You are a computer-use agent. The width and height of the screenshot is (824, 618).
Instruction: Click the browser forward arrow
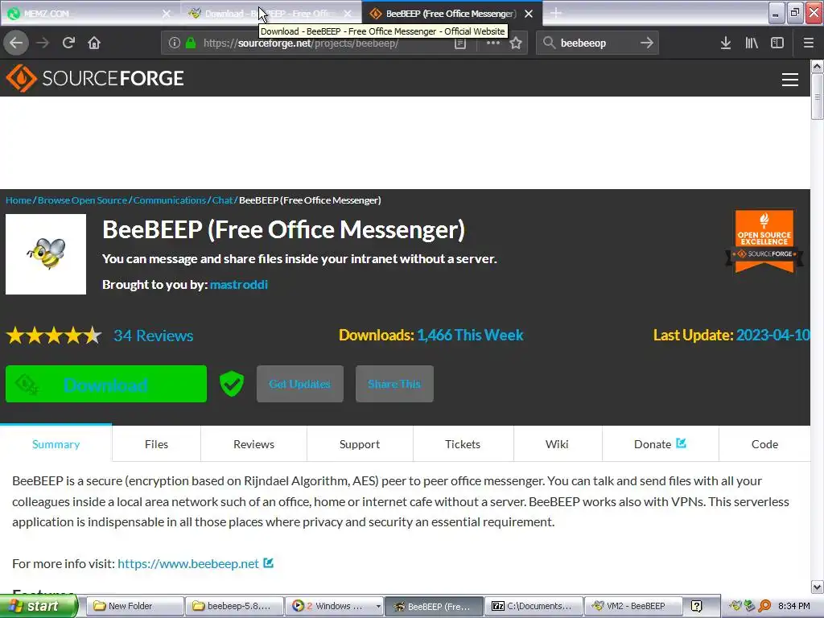pyautogui.click(x=43, y=43)
